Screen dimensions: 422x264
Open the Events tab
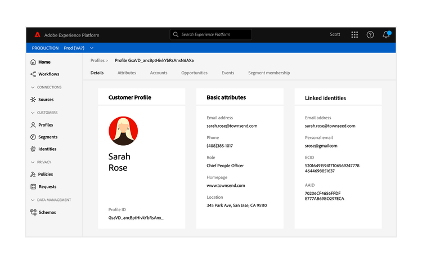point(228,73)
